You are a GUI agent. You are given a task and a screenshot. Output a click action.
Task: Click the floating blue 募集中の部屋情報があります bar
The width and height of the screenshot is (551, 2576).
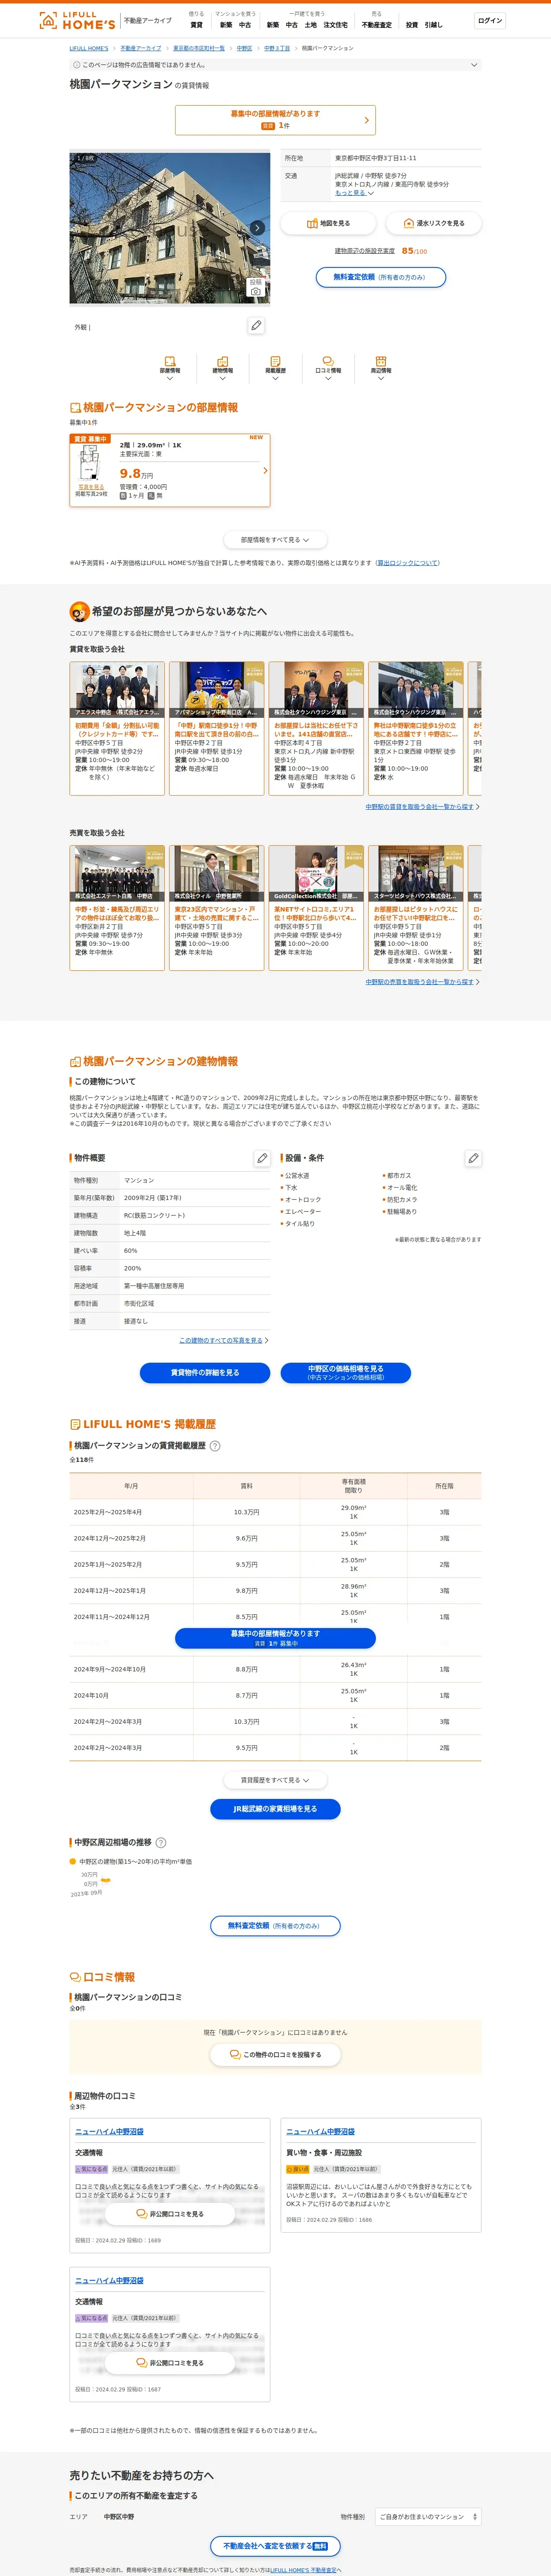click(x=275, y=1638)
